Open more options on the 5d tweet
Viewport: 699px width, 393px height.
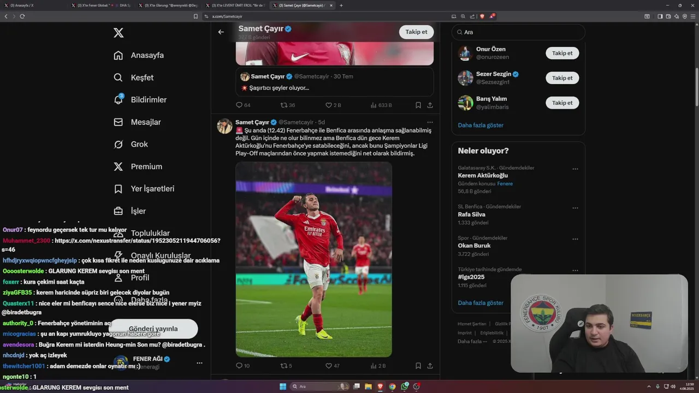430,122
